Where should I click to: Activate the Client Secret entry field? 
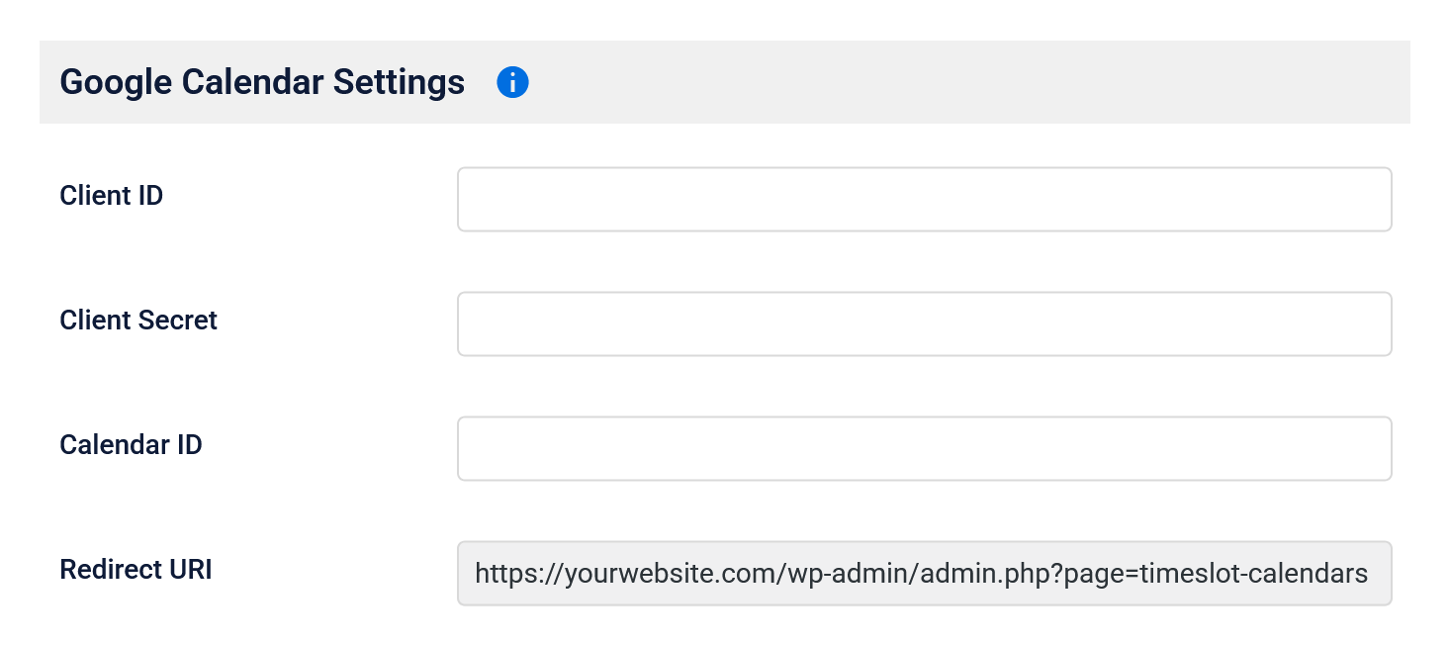tap(924, 323)
